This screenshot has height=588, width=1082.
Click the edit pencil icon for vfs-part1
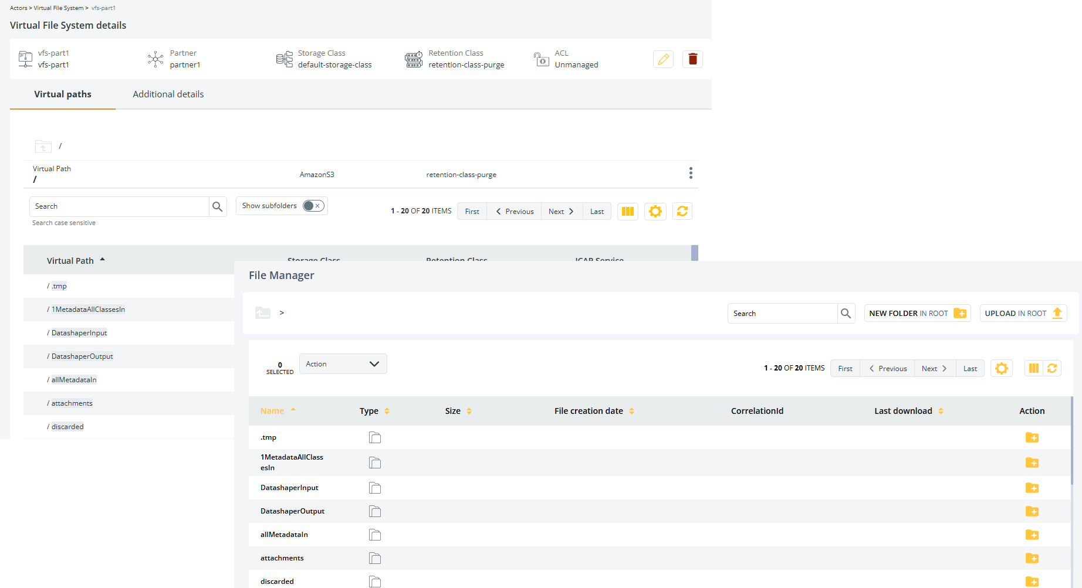(663, 59)
